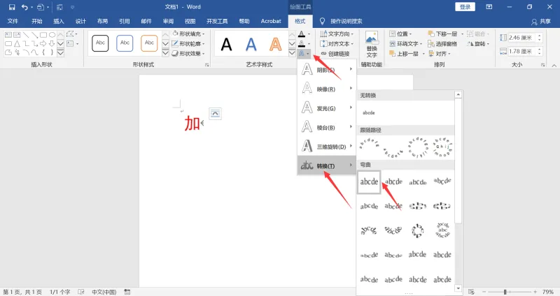Click the Create Link (创建链接) icon
560x296 pixels.
point(335,54)
